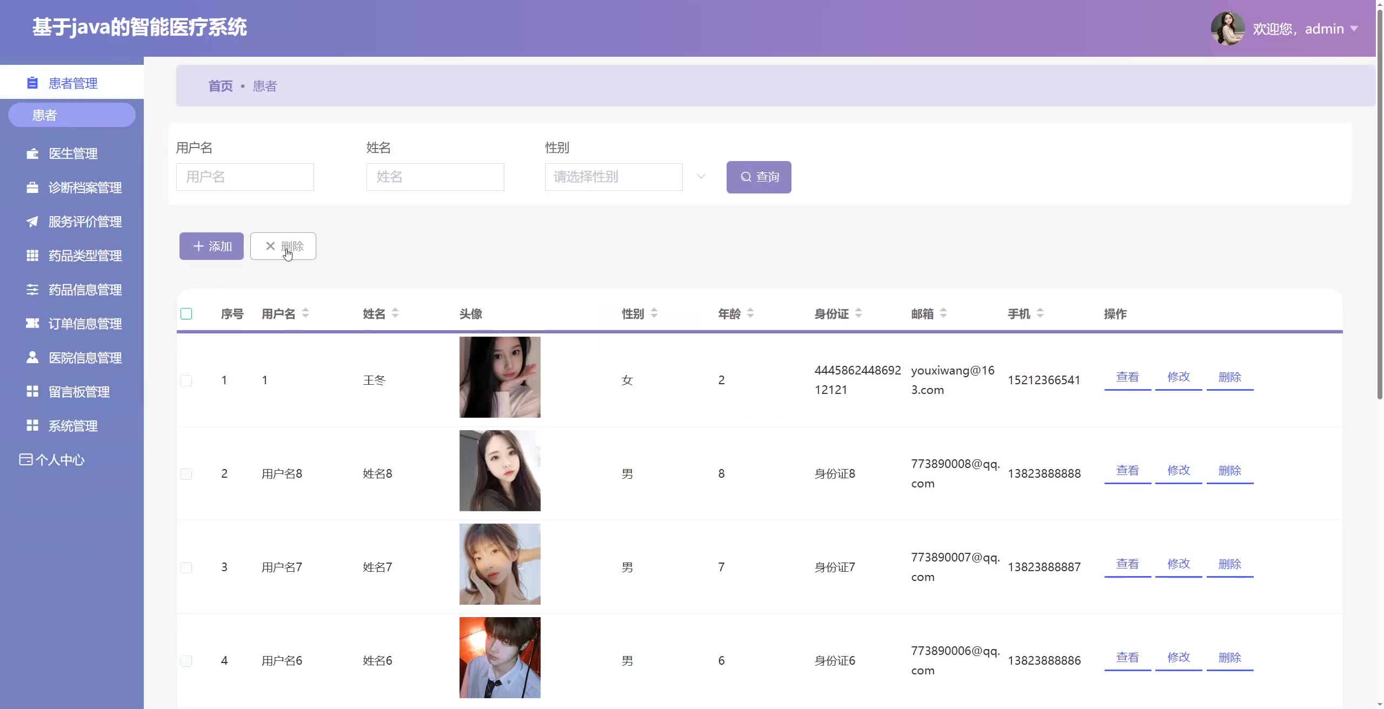Viewport: 1384px width, 709px height.
Task: Check the checkbox for row 王冬
Action: [x=187, y=380]
